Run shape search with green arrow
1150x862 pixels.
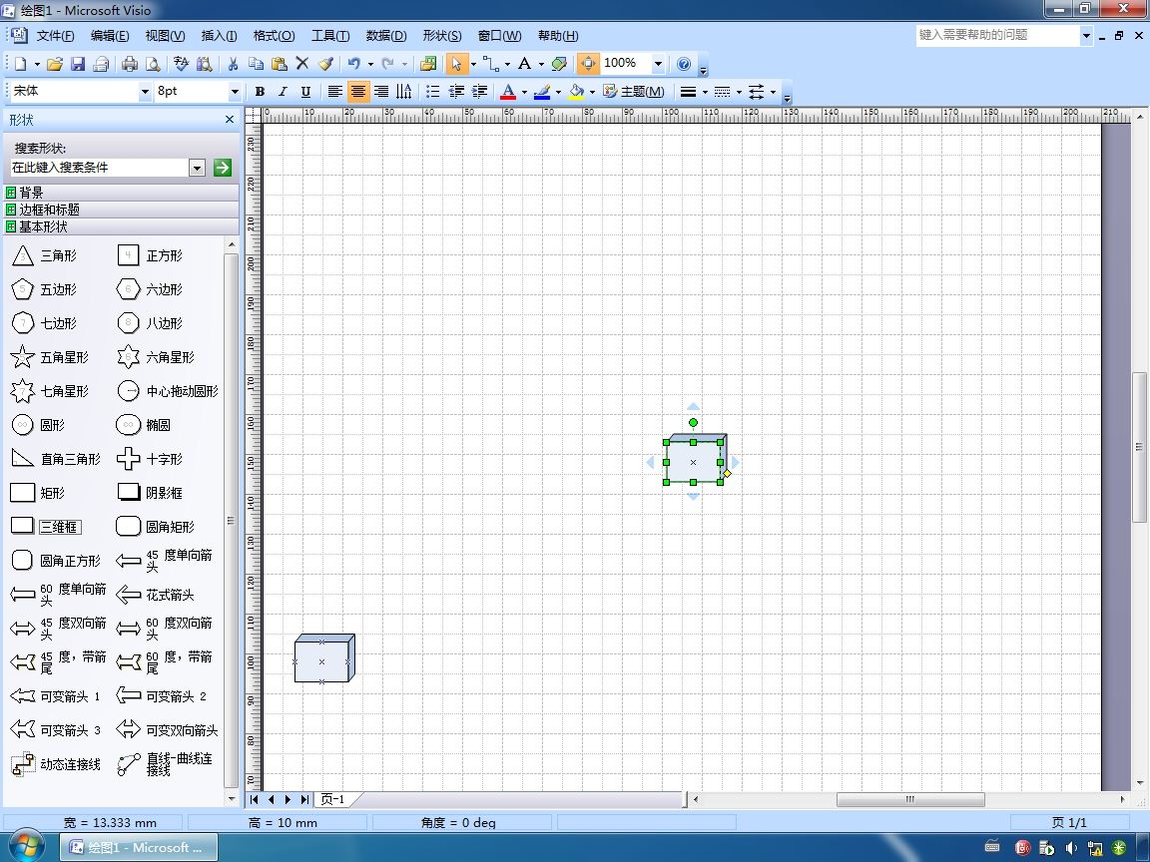(223, 168)
